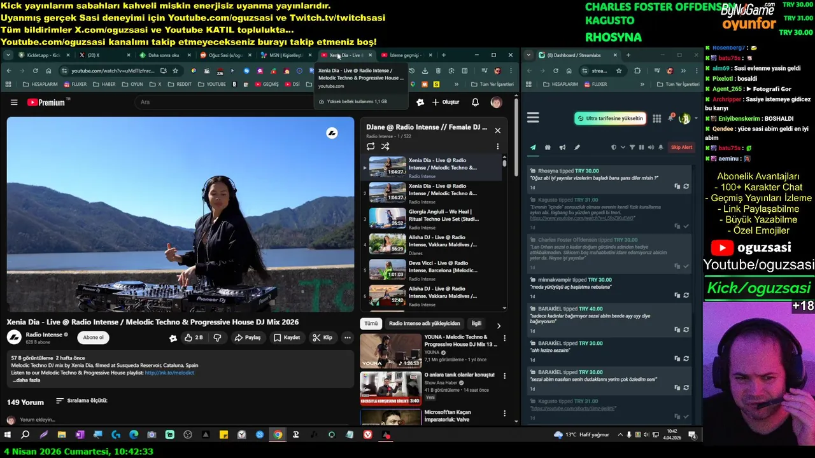The width and height of the screenshot is (815, 458).
Task: Open Windows taskbar search
Action: [x=25, y=435]
